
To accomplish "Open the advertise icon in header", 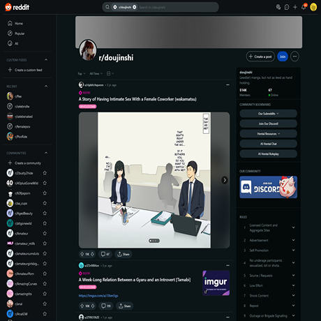I will [x=278, y=7].
